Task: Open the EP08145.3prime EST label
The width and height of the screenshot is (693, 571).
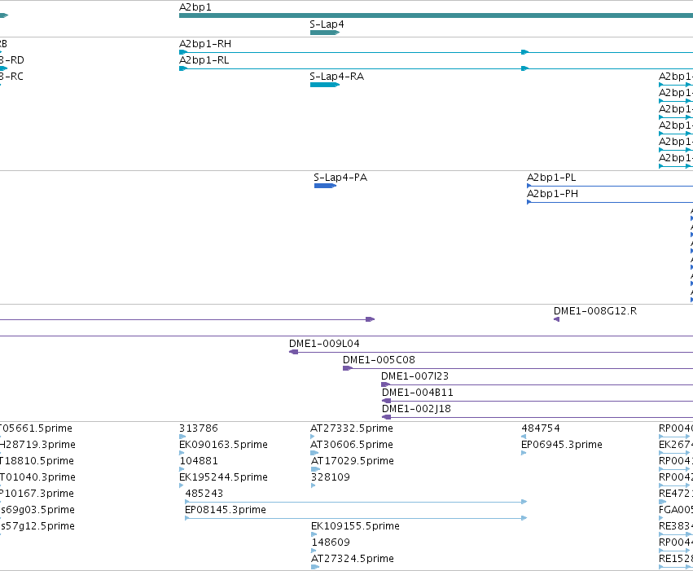Action: (x=226, y=510)
